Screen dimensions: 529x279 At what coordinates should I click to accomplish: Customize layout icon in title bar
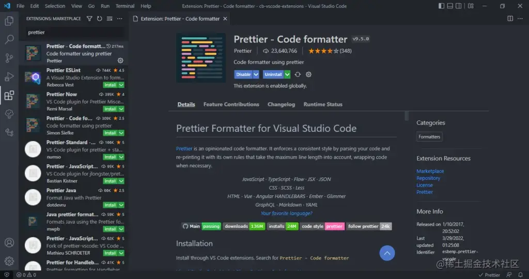pos(471,6)
